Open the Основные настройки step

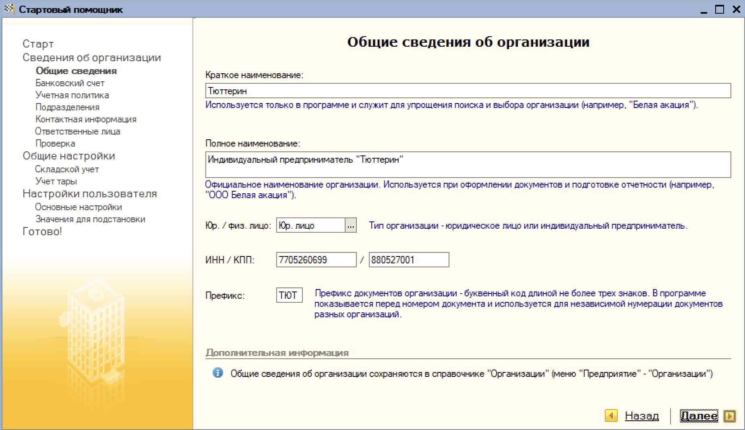tap(79, 207)
